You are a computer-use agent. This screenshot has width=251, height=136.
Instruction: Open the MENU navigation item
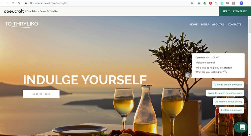(205, 24)
